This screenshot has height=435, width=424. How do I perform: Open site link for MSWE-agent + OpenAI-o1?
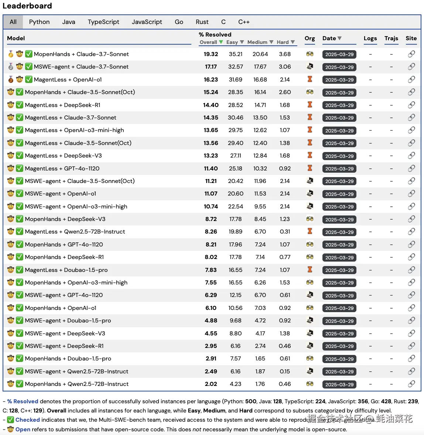(x=411, y=193)
